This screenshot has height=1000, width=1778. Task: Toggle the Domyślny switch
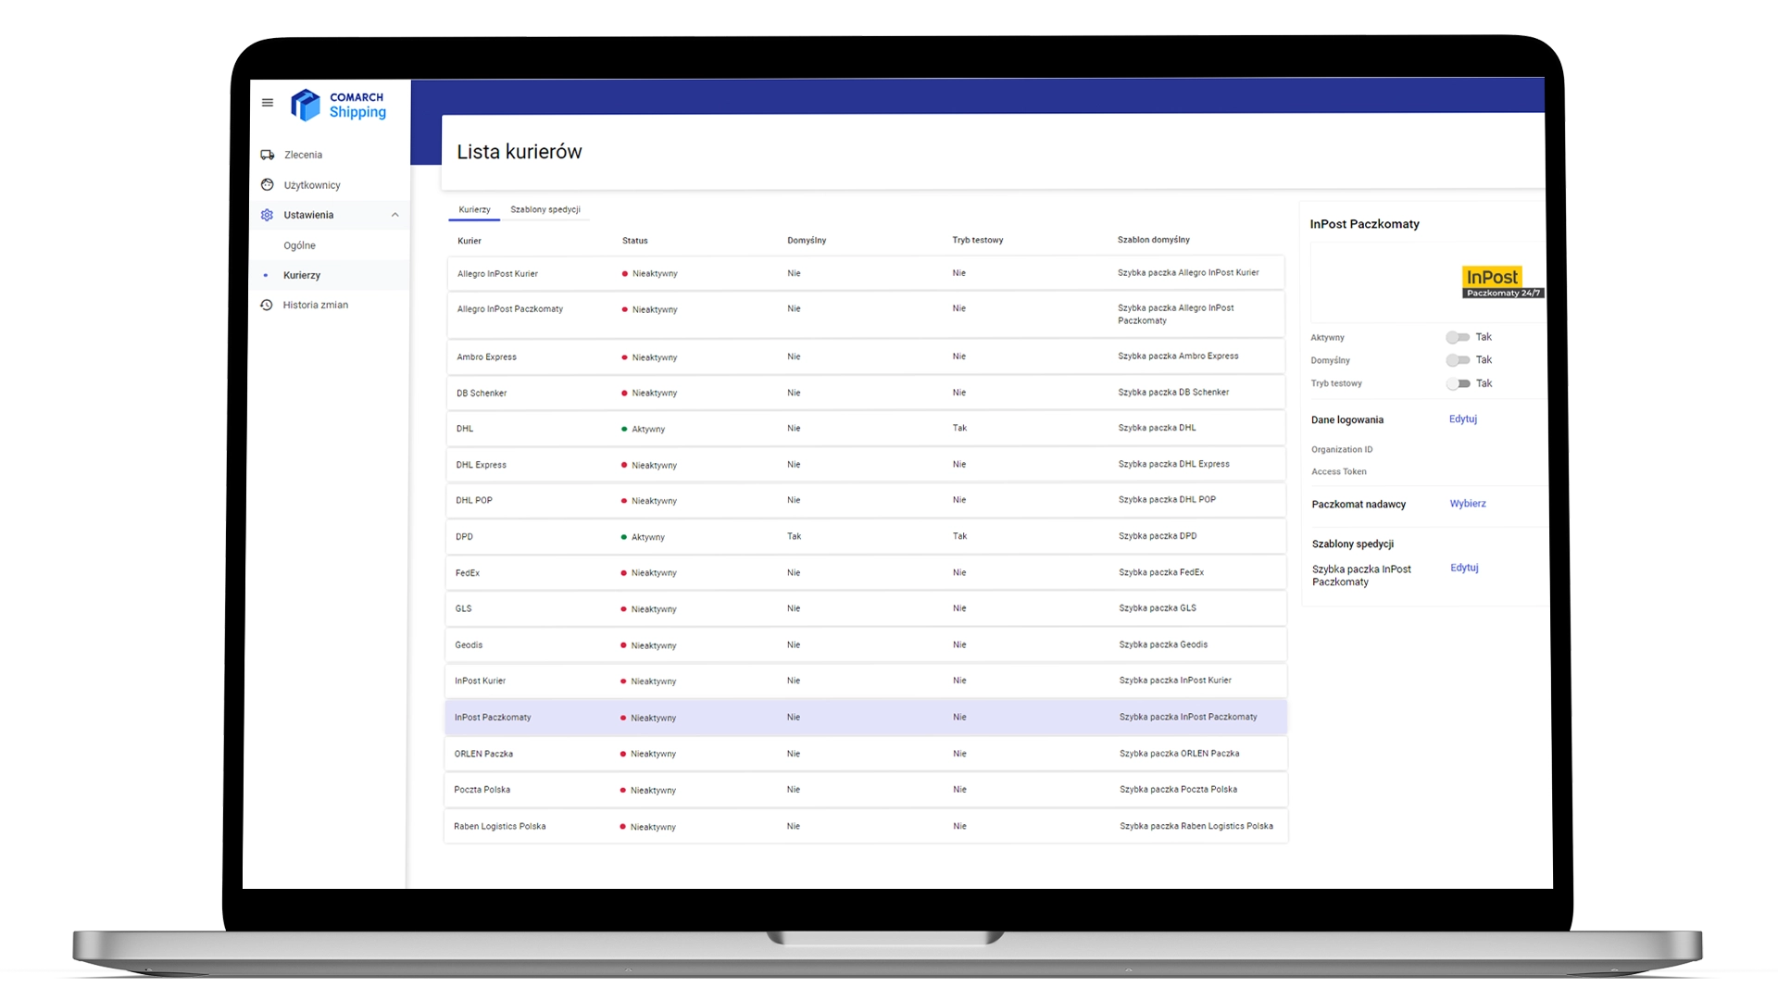pos(1458,360)
